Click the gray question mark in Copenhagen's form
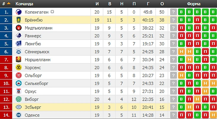 click(174, 12)
